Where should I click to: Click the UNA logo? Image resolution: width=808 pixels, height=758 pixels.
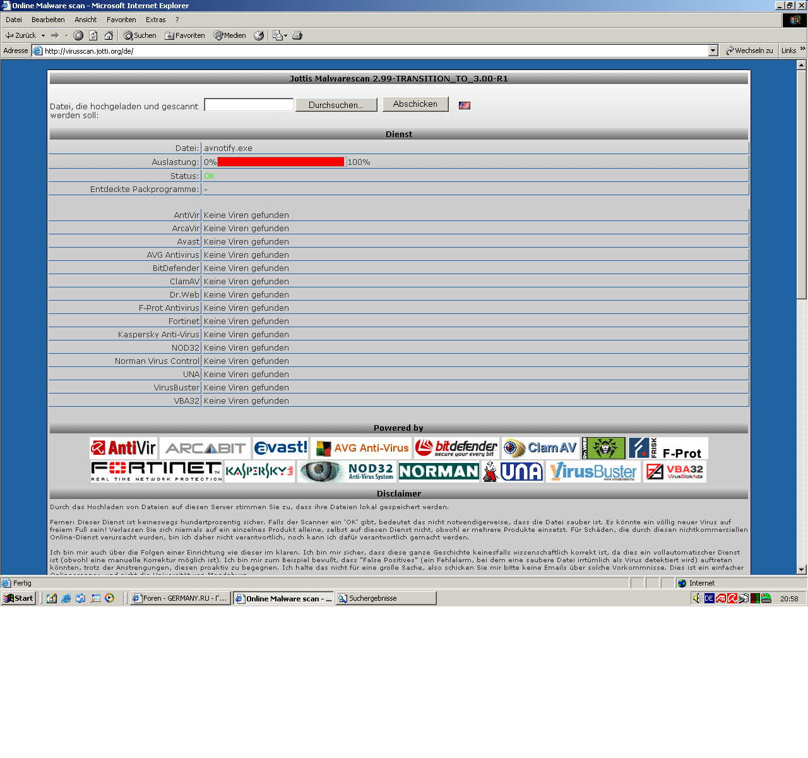click(x=513, y=471)
